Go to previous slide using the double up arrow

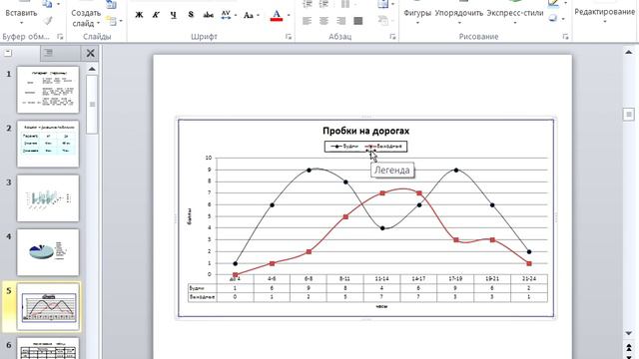628,346
